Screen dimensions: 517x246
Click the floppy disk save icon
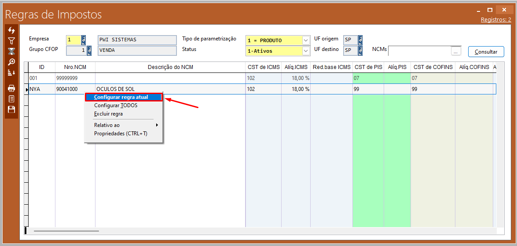11,109
